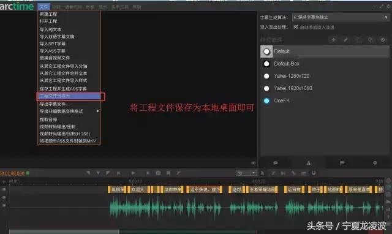Screen dimensions: 392x234
Task: Click add style plus icon
Action: (x=333, y=40)
